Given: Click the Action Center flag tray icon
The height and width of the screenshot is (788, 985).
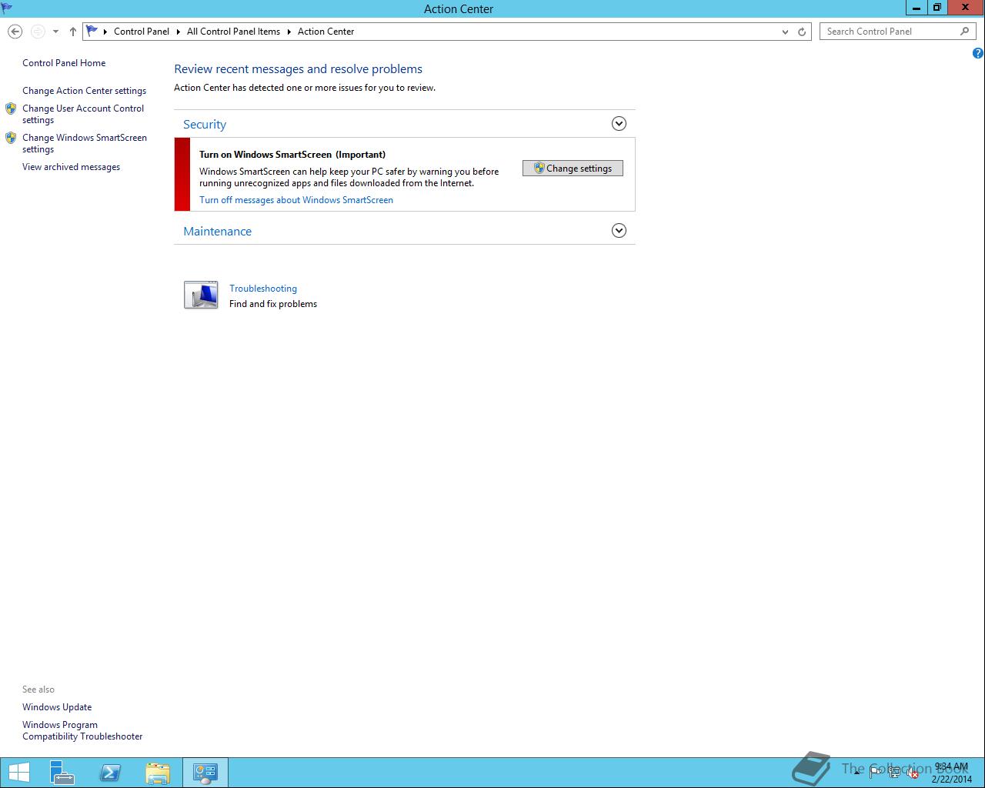Looking at the screenshot, I should click(875, 773).
